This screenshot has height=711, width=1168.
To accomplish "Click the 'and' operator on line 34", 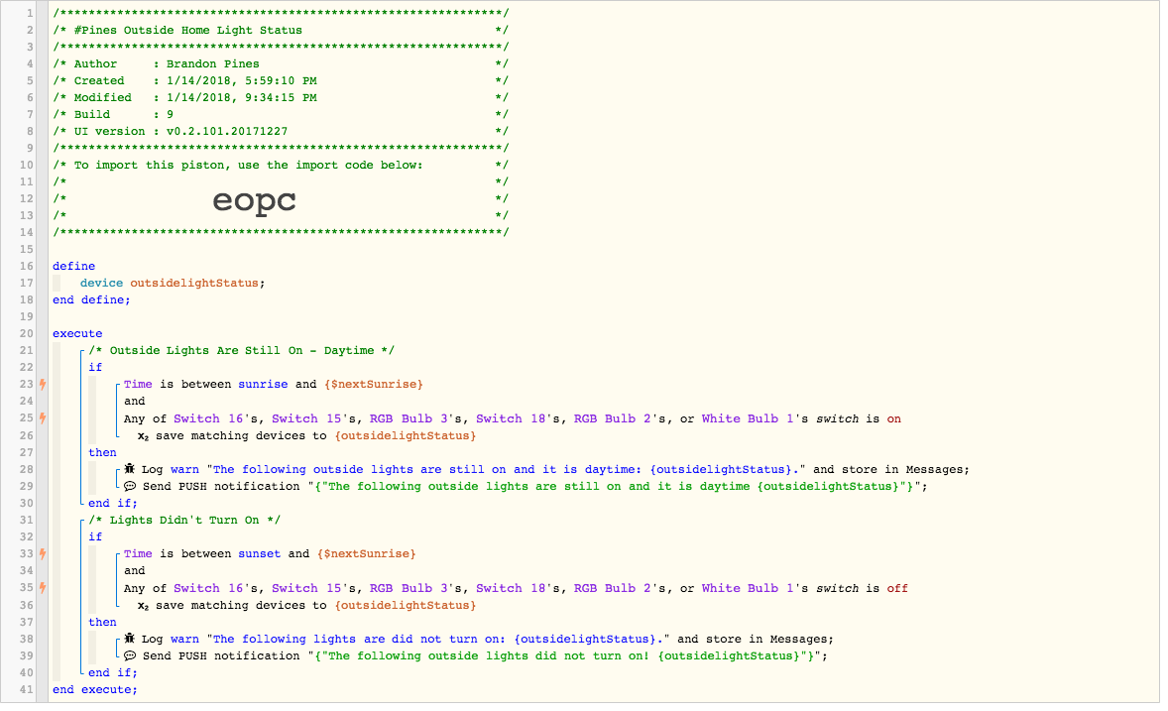I will coord(135,571).
